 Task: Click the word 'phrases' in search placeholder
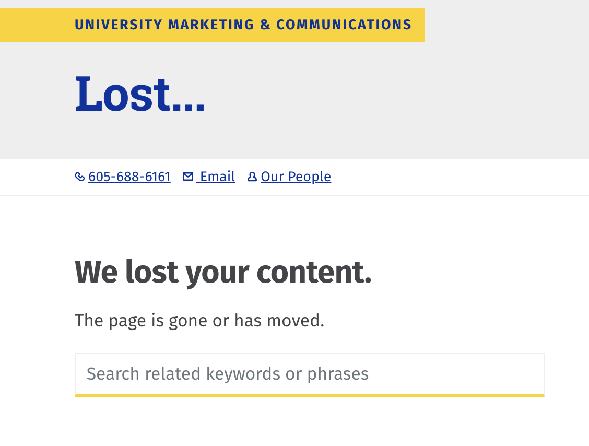(x=338, y=374)
